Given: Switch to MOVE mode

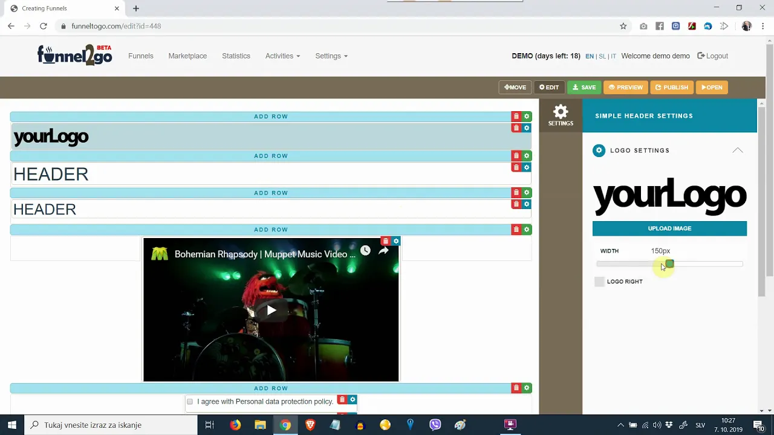Looking at the screenshot, I should pyautogui.click(x=515, y=87).
